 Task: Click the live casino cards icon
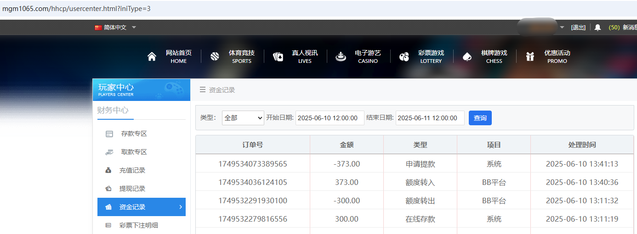tap(278, 57)
